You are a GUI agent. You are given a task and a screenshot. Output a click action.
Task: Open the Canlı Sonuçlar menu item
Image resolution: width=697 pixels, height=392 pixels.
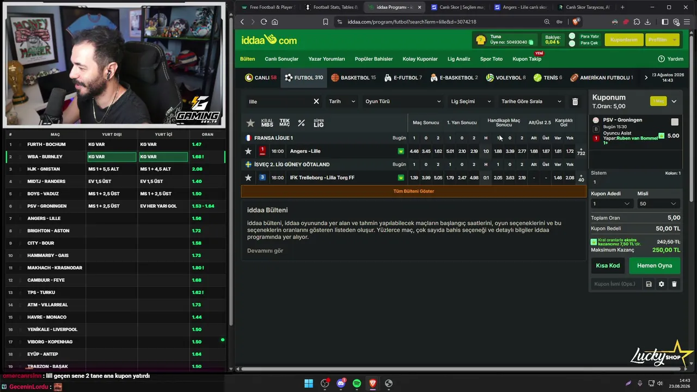pos(282,59)
